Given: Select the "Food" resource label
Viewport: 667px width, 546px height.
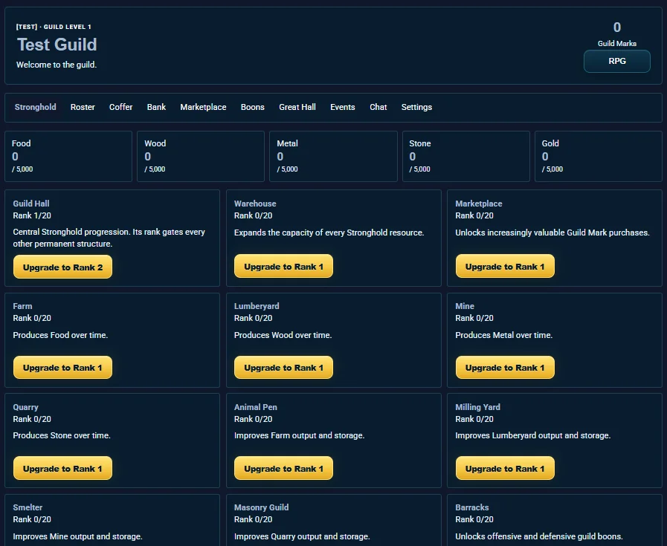Looking at the screenshot, I should (x=22, y=143).
